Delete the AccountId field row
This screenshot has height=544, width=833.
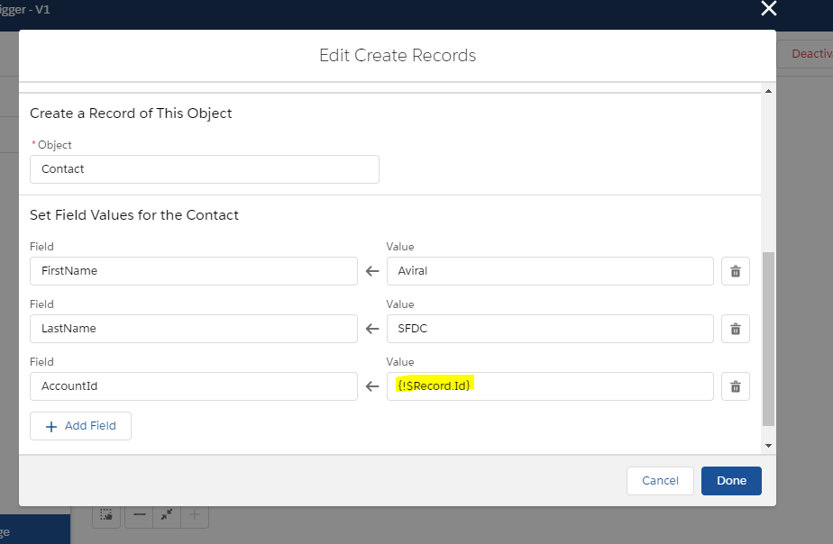tap(736, 386)
